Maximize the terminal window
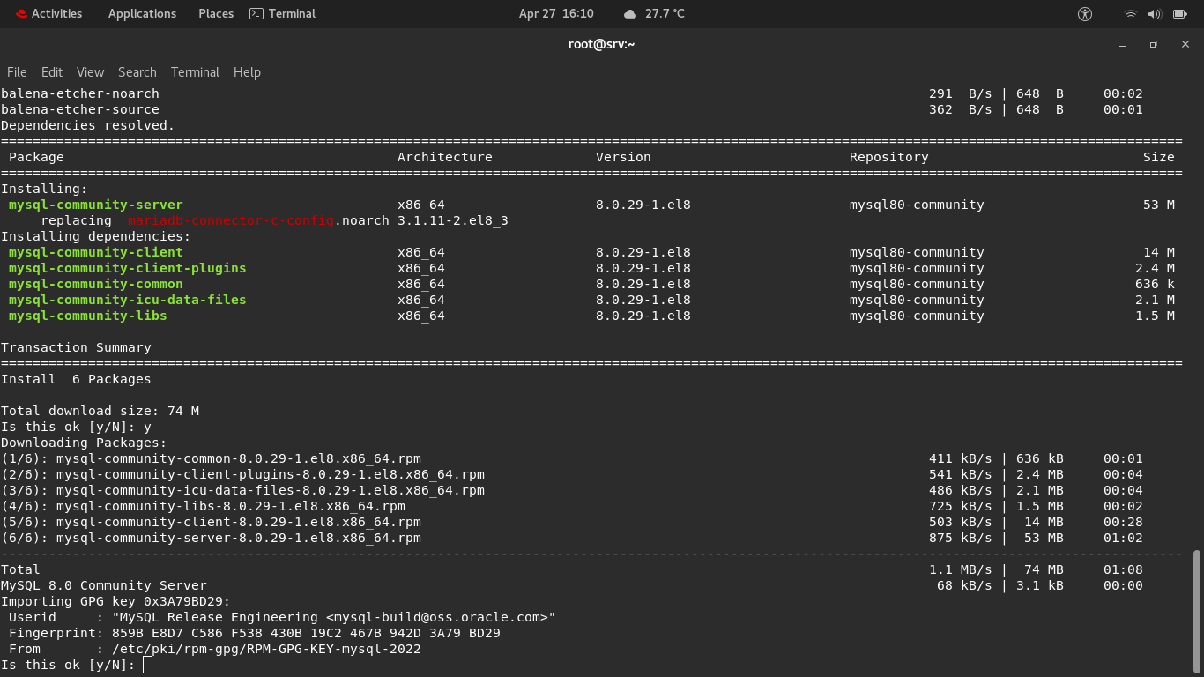 (1153, 44)
